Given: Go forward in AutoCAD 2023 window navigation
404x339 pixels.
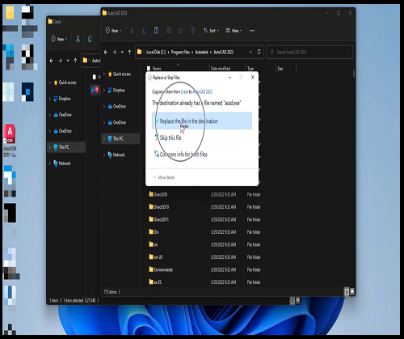Looking at the screenshot, I should (x=115, y=52).
